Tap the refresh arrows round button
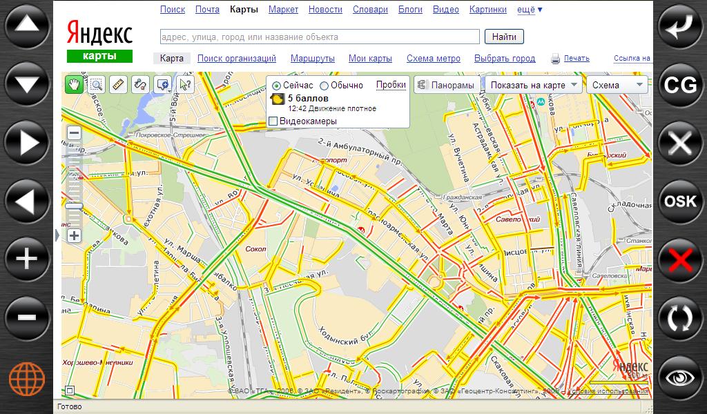Image resolution: width=707 pixels, height=414 pixels. click(680, 318)
